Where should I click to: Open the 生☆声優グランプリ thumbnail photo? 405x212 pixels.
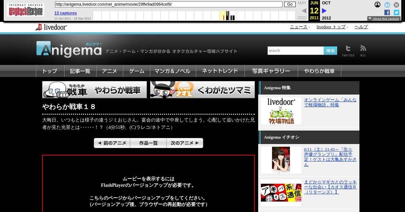pyautogui.click(x=281, y=160)
